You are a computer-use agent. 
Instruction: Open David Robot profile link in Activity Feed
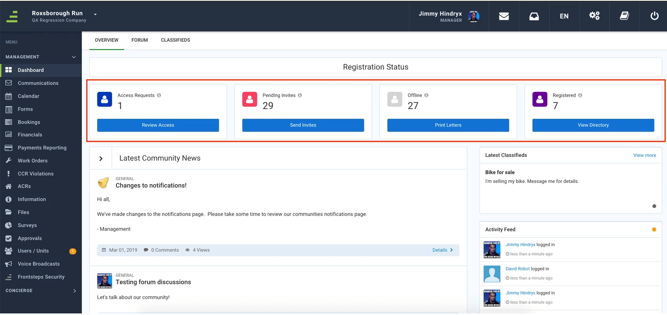(x=517, y=269)
